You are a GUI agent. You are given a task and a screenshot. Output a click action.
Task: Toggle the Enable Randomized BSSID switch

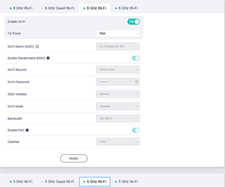point(136,58)
